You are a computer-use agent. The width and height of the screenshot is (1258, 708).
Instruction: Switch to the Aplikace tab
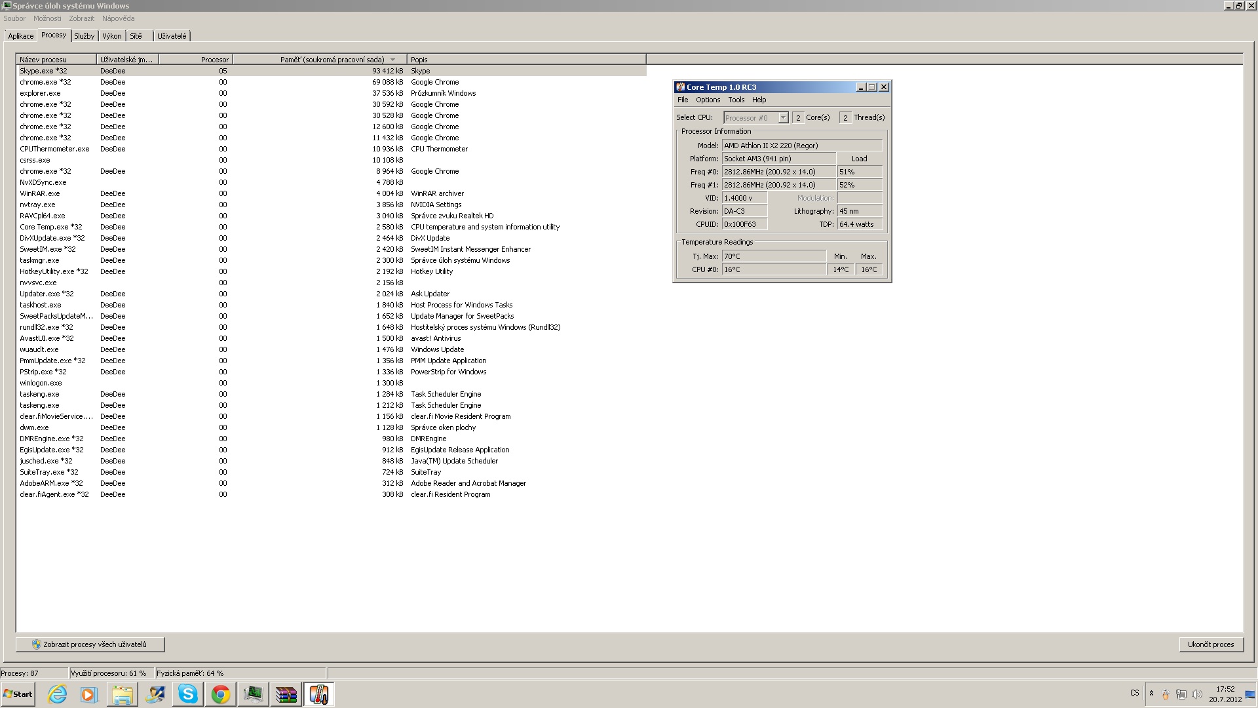(21, 36)
